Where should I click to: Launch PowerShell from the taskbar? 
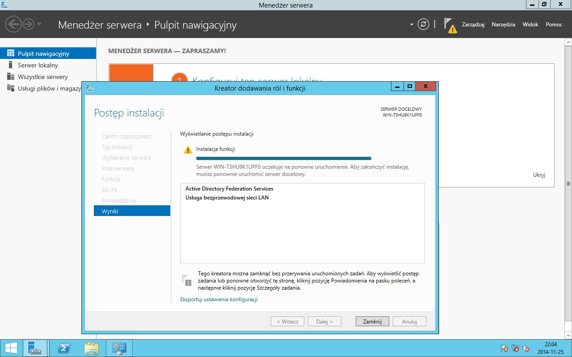tap(64, 348)
